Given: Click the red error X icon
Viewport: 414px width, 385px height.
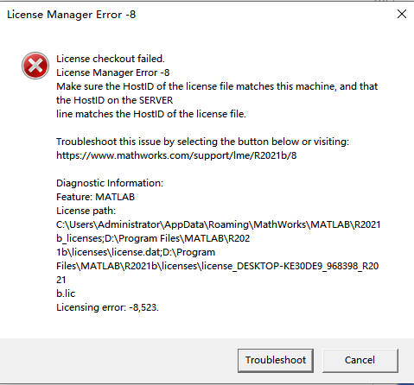Looking at the screenshot, I should (x=35, y=66).
